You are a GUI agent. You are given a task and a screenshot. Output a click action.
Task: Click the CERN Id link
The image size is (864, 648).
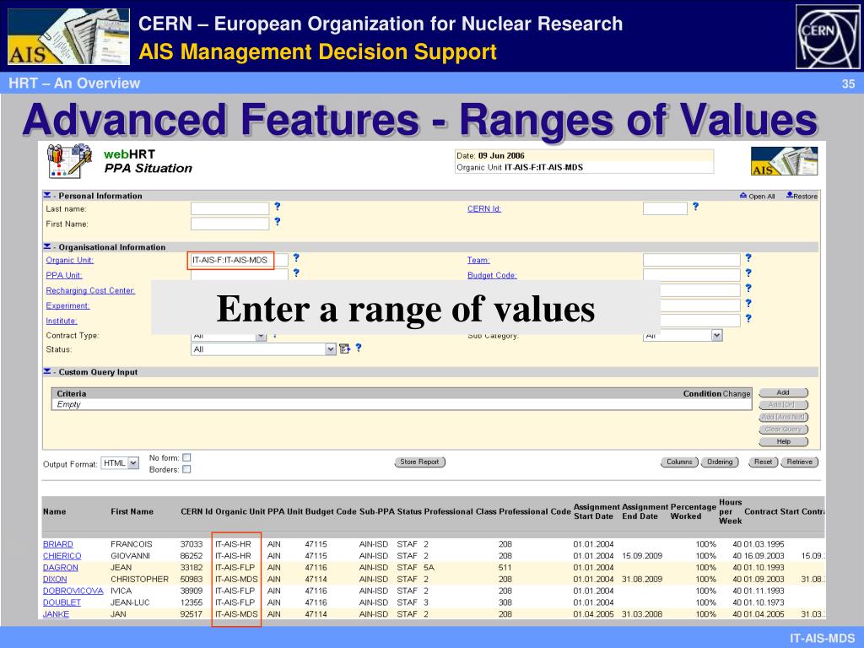(483, 209)
